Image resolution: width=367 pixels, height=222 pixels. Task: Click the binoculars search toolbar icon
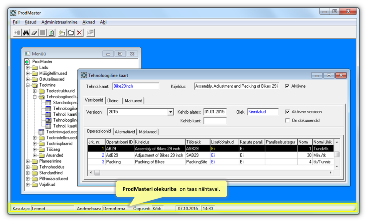(x=26, y=33)
